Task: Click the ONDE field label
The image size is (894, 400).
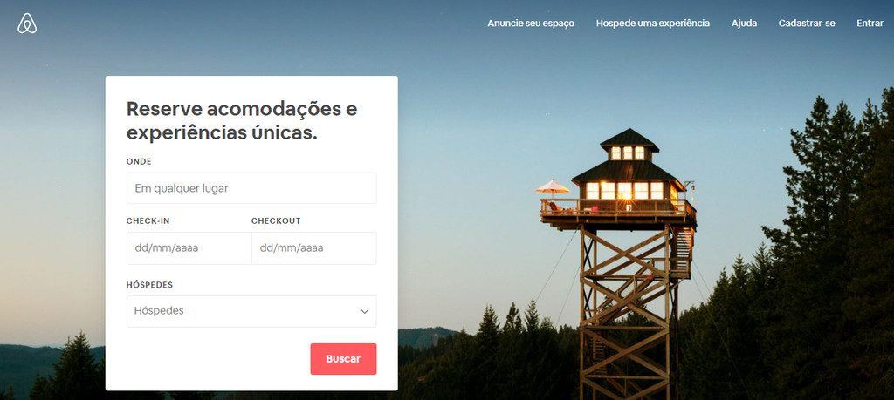Action: point(139,161)
